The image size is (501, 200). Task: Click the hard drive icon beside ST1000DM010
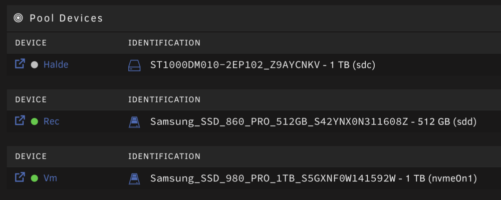tap(134, 65)
